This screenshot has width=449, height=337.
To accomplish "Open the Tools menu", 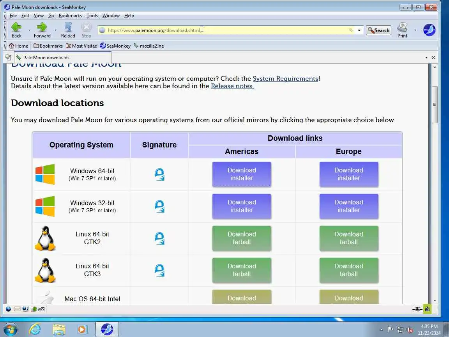I will coord(92,16).
